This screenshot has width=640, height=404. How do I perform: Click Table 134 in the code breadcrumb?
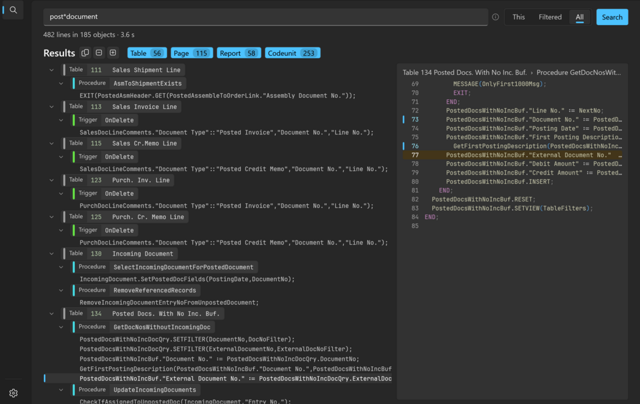pos(464,72)
